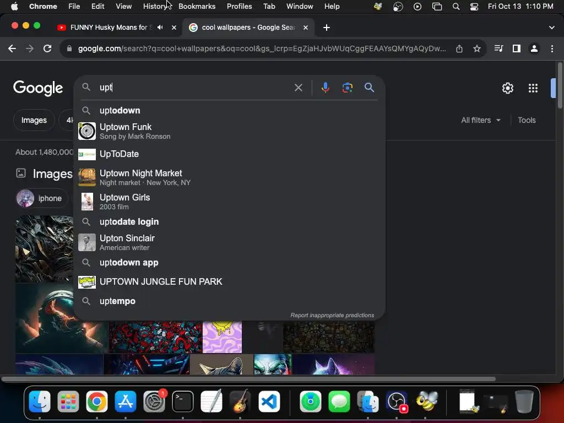Open the File menu

coord(74,7)
